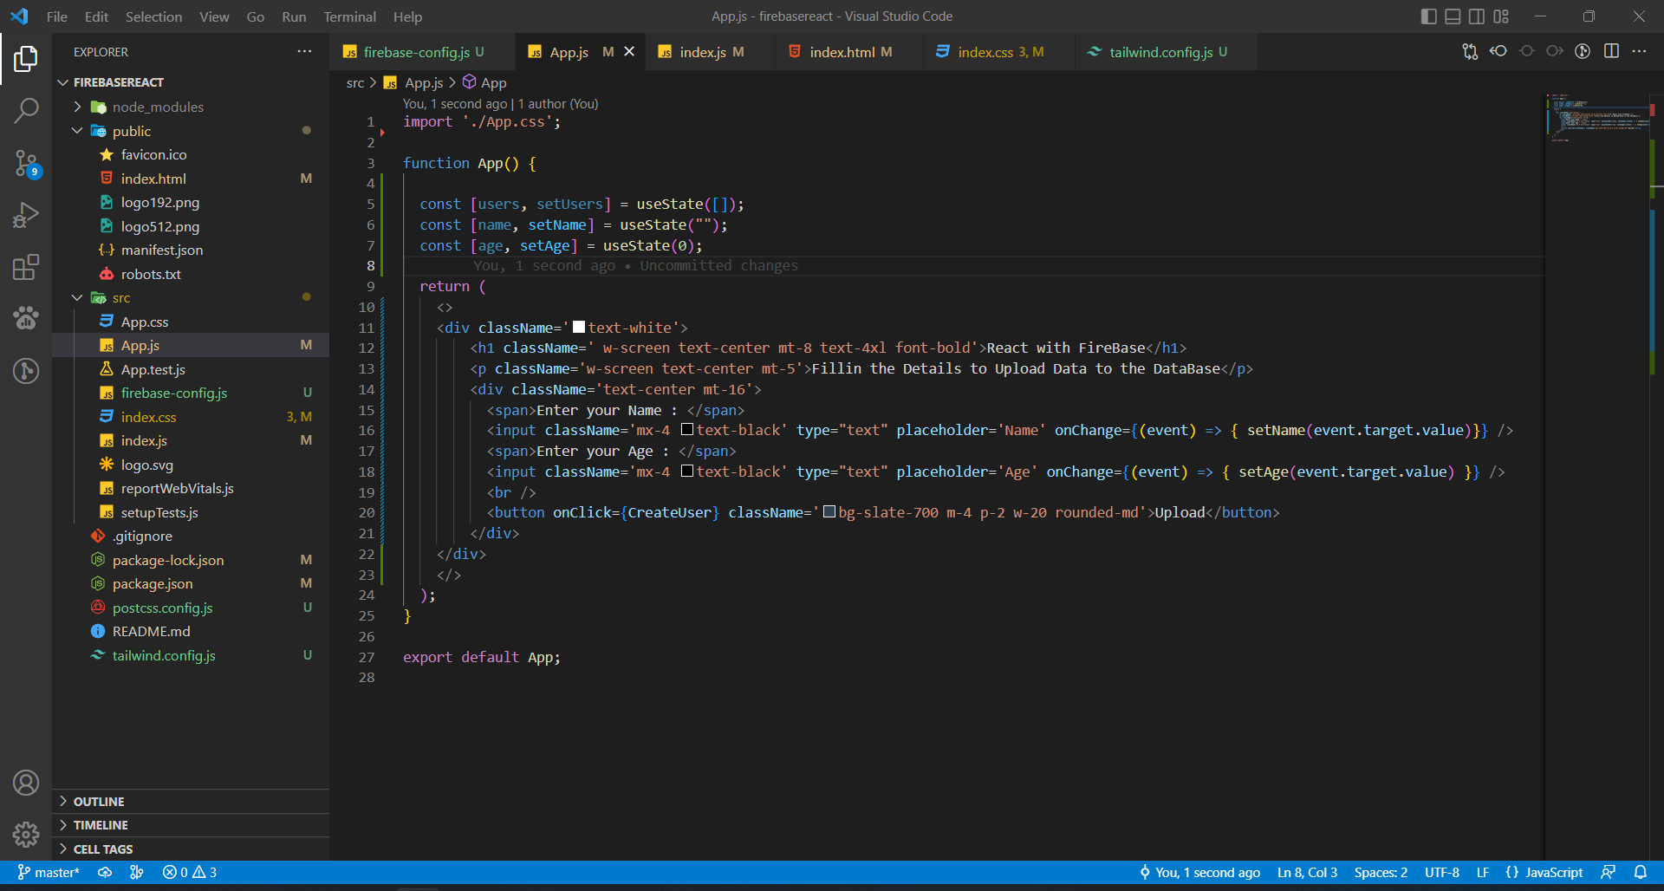Open the Extensions view
The height and width of the screenshot is (891, 1664).
coord(26,267)
